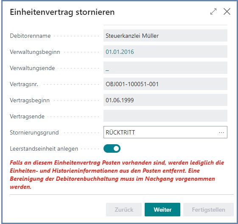Click the Verwaltungsende label

tap(32, 68)
